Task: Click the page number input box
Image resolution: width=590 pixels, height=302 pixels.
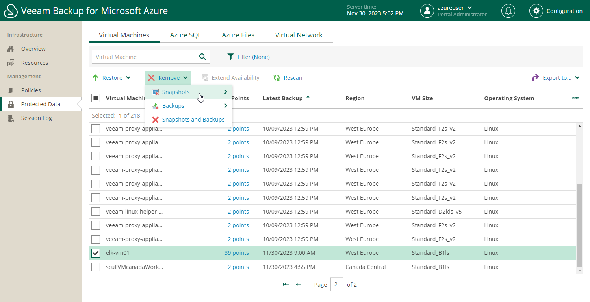Action: pos(337,284)
